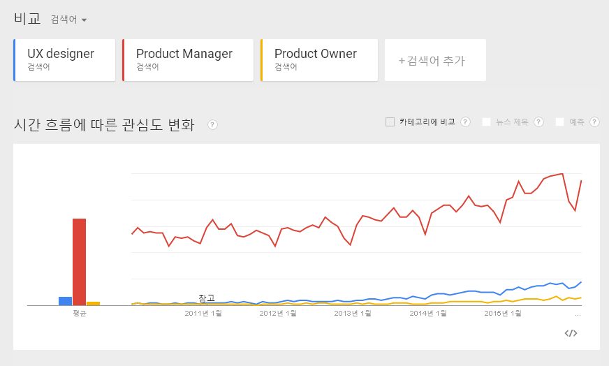Select the 평균 label under the bars
This screenshot has height=366, width=609.
click(x=80, y=313)
